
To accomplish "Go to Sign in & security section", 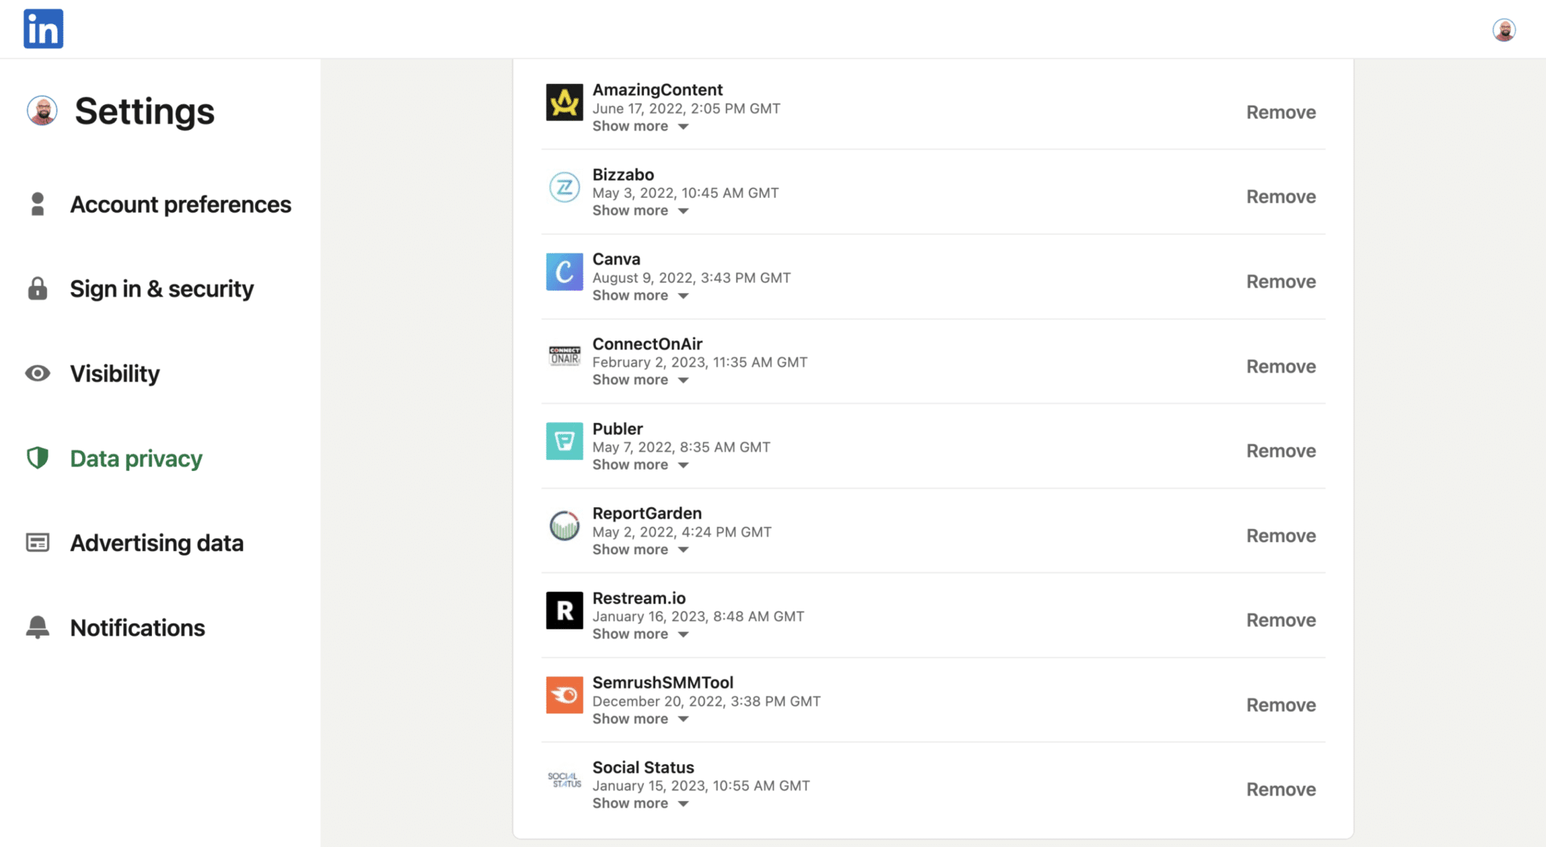I will [x=162, y=288].
